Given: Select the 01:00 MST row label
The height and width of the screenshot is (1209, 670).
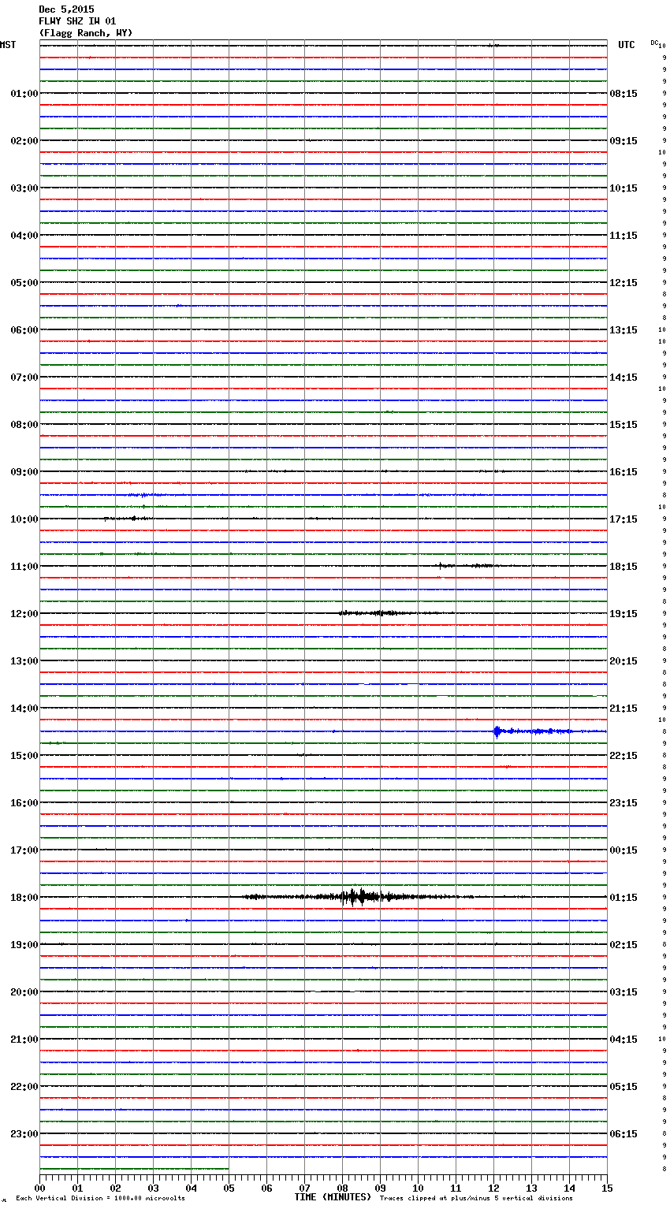Looking at the screenshot, I should [x=24, y=94].
